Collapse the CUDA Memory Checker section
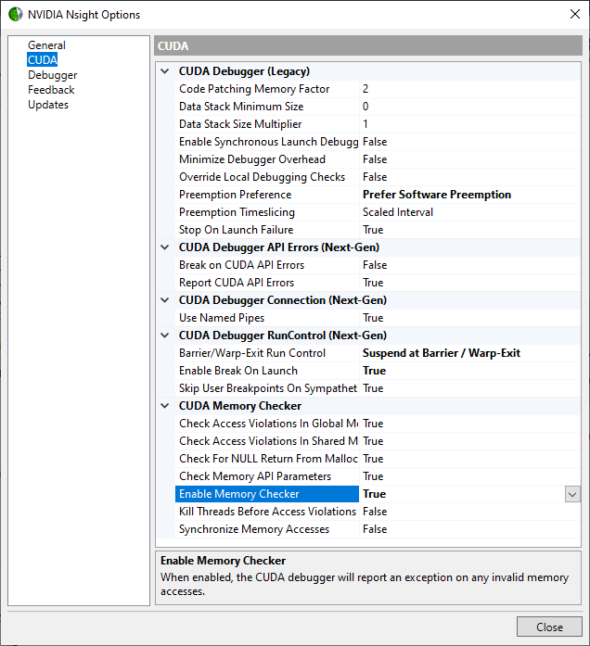The height and width of the screenshot is (646, 590). (x=165, y=406)
